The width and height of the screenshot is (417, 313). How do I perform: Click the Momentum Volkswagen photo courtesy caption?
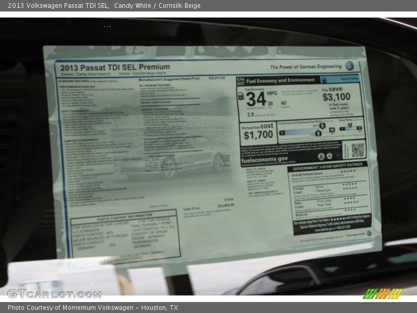coord(93,308)
